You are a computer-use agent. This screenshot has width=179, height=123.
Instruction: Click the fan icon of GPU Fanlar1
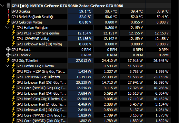point(8,50)
